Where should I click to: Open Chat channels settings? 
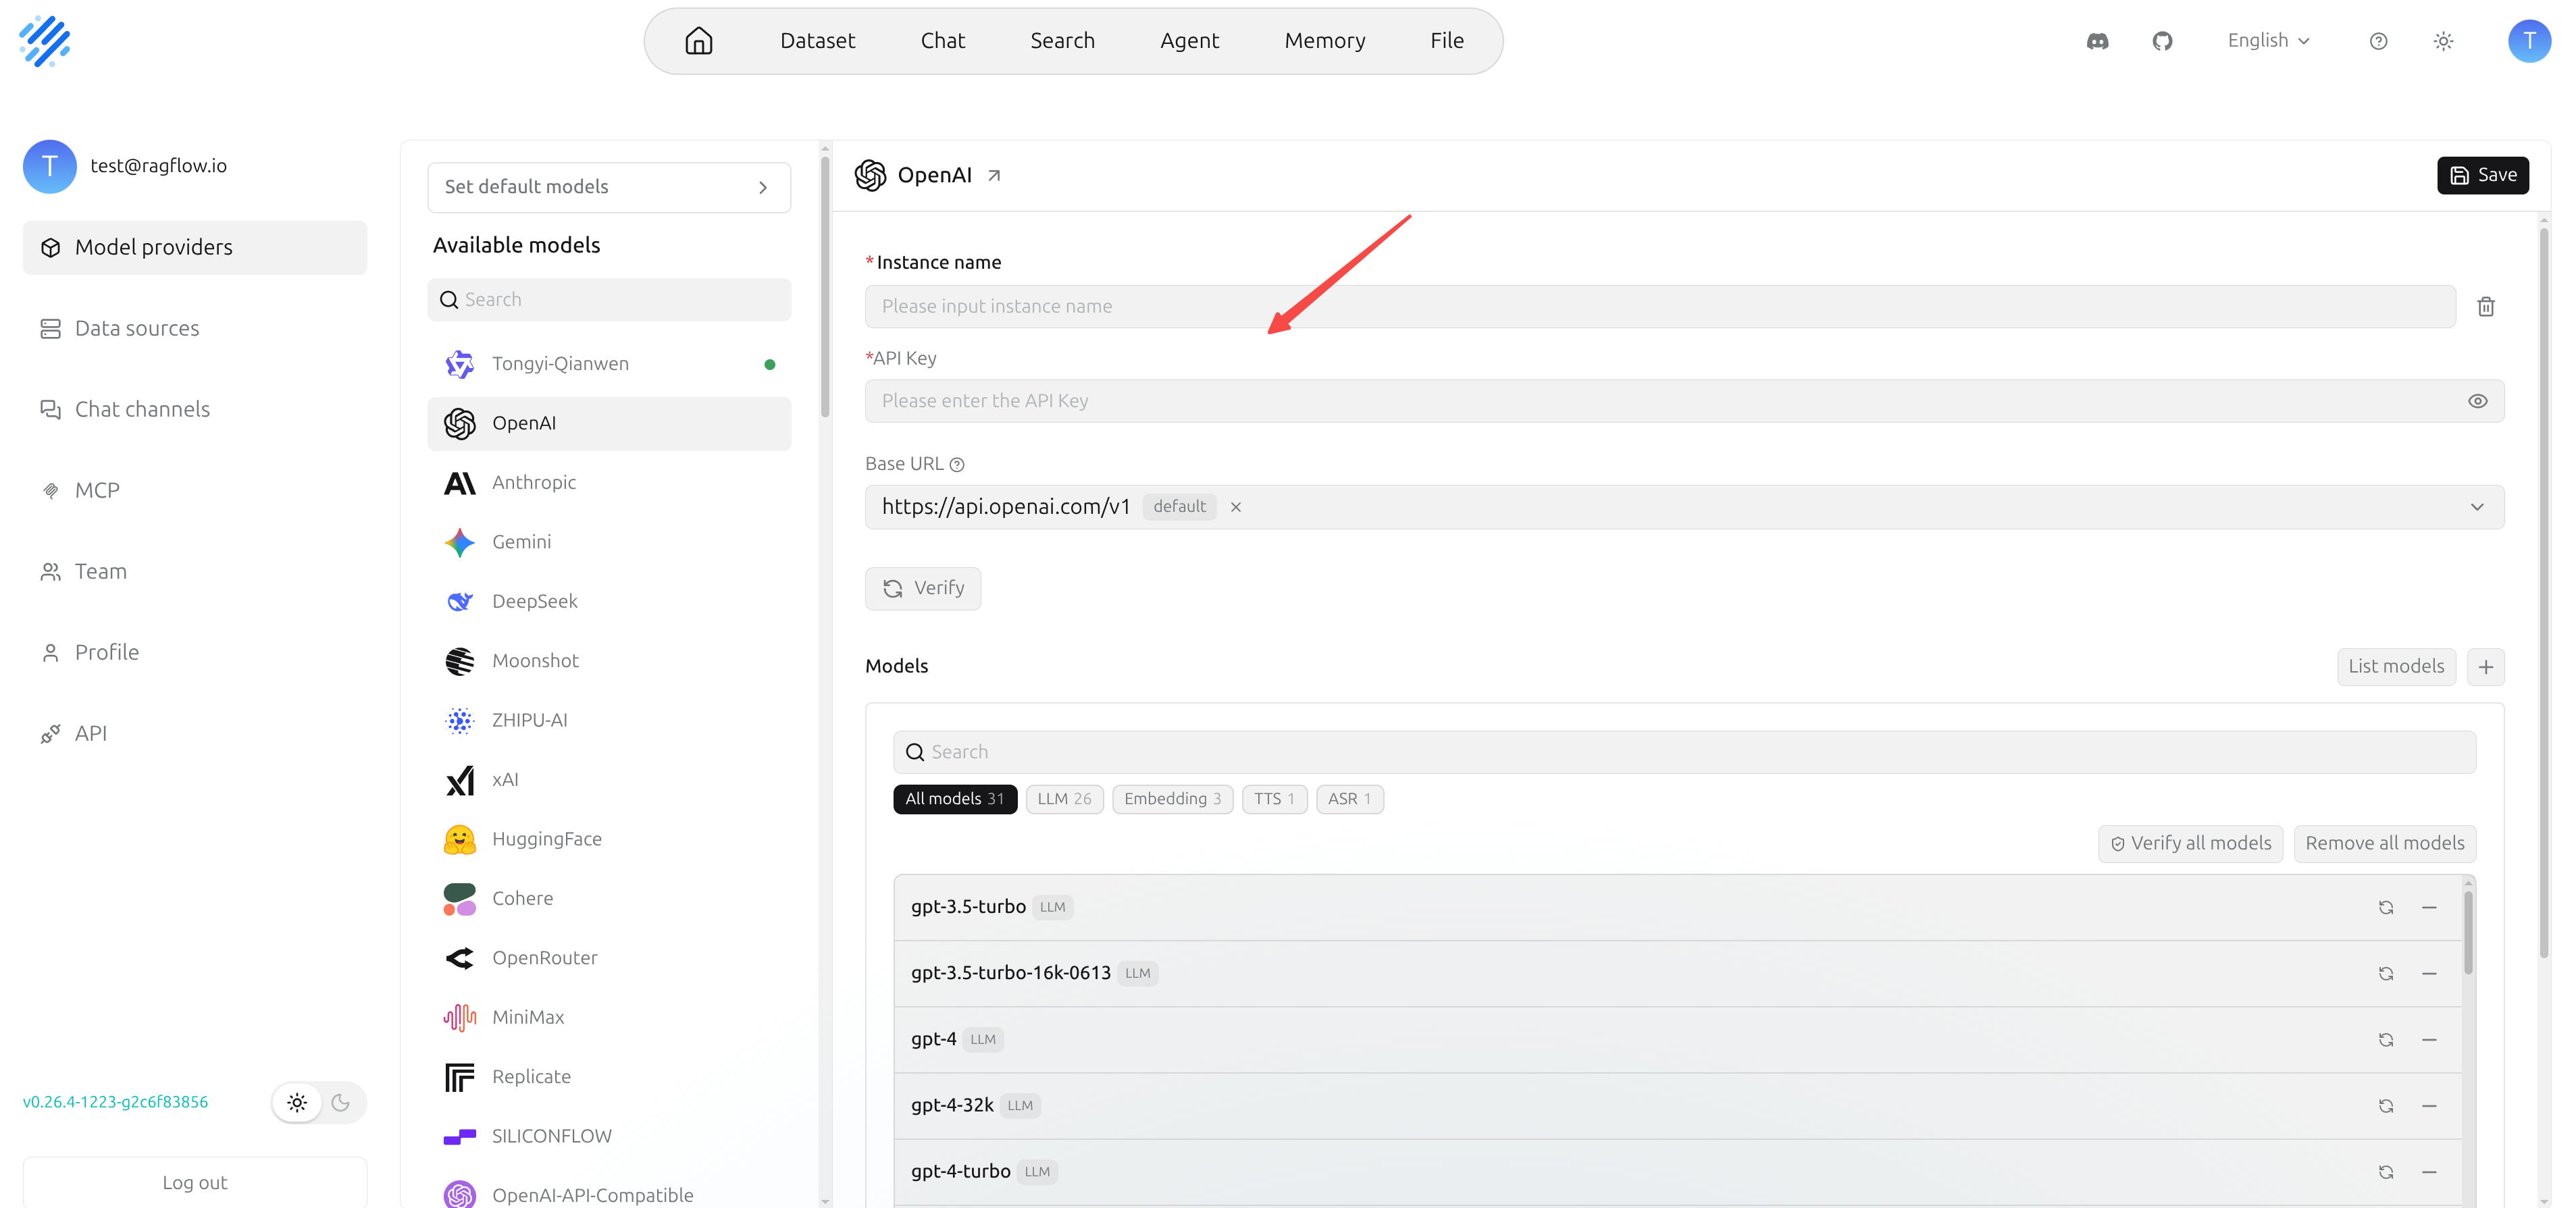[195, 410]
